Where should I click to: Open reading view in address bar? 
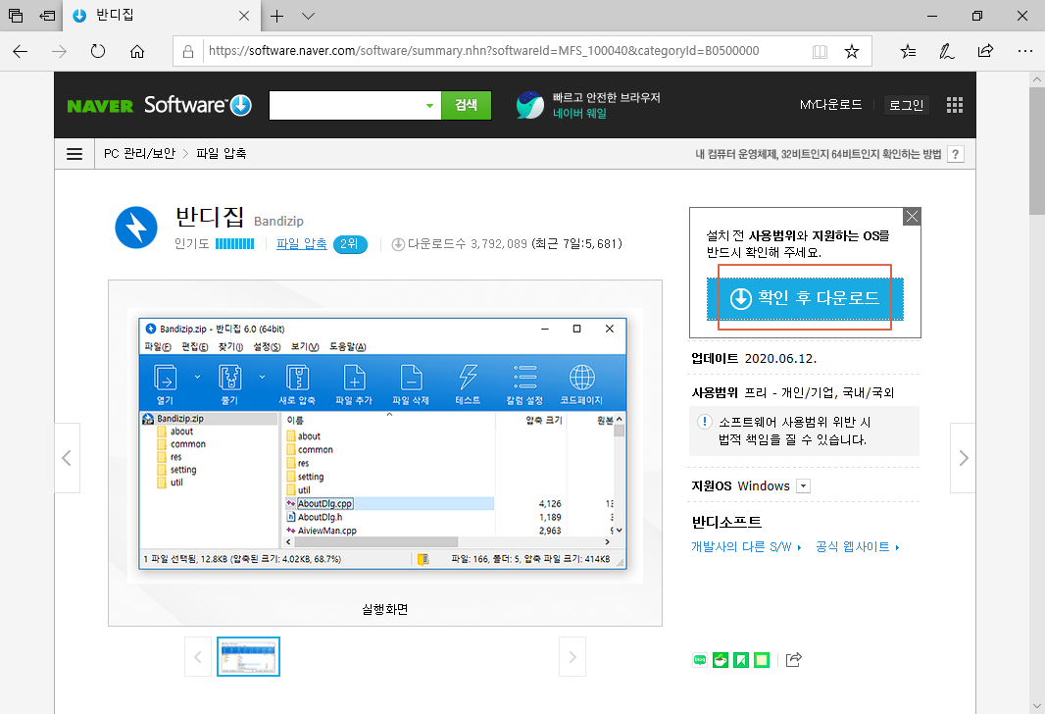[820, 51]
